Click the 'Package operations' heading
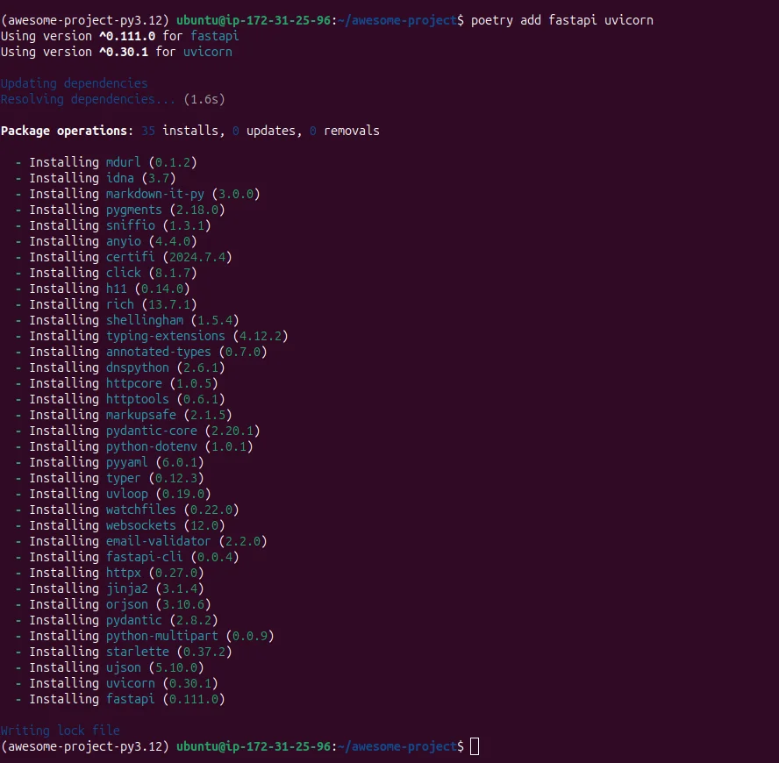Viewport: 779px width, 763px height. point(64,131)
